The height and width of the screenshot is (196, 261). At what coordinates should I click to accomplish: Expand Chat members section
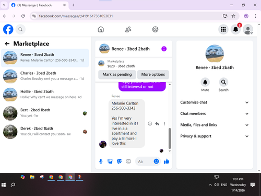coord(215,113)
